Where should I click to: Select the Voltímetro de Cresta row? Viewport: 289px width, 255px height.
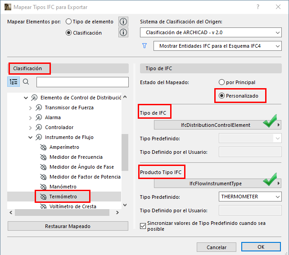64,206
